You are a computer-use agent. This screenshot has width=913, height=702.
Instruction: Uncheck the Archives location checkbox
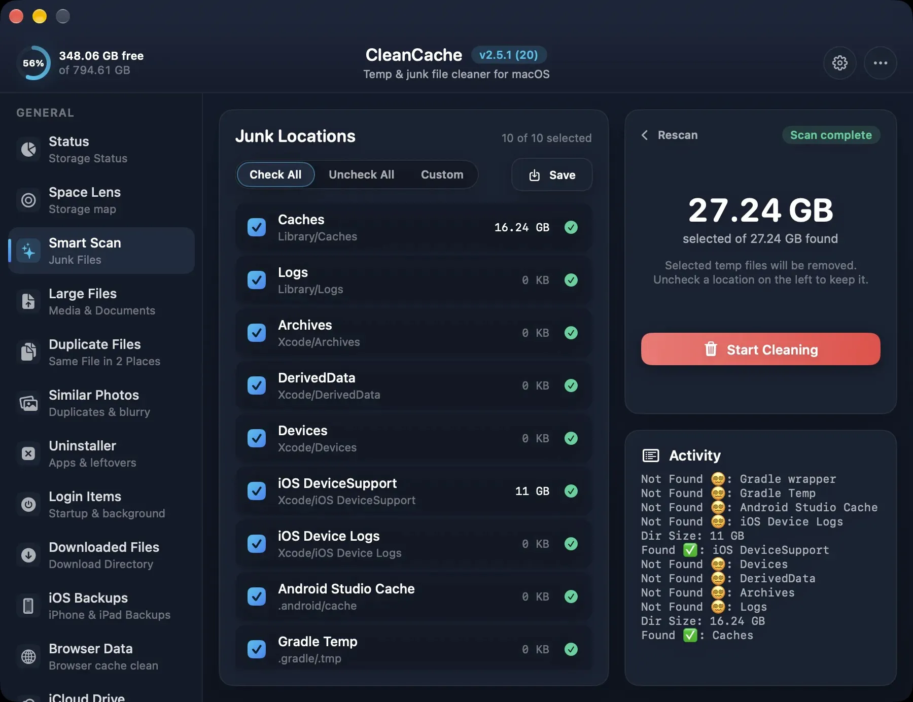(257, 333)
